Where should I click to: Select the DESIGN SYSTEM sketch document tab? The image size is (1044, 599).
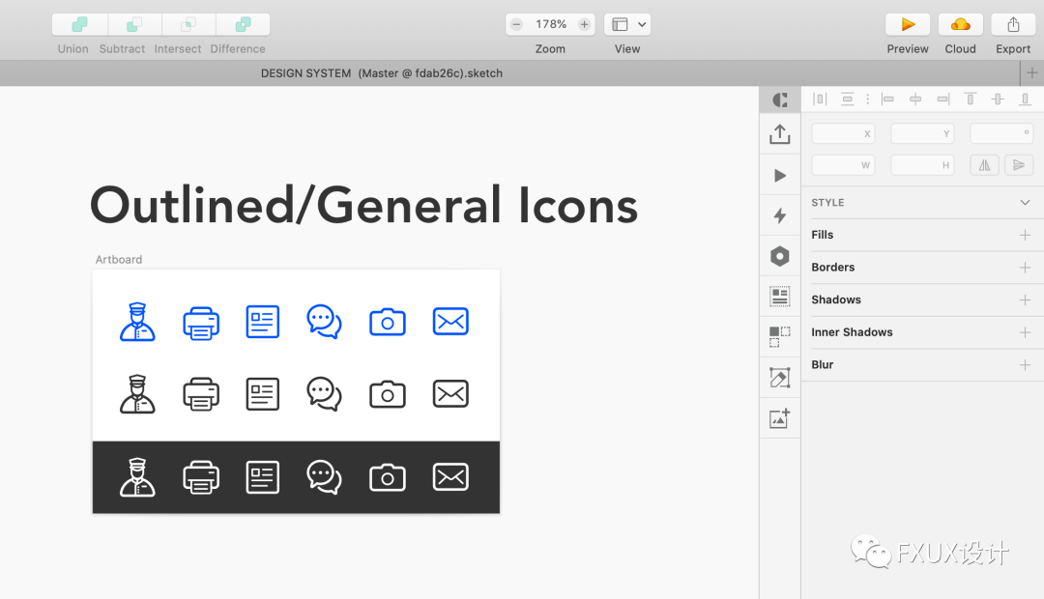pyautogui.click(x=382, y=73)
